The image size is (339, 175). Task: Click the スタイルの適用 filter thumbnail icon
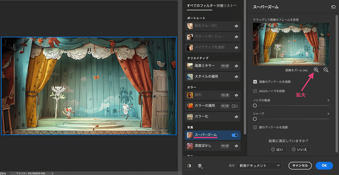click(x=190, y=77)
